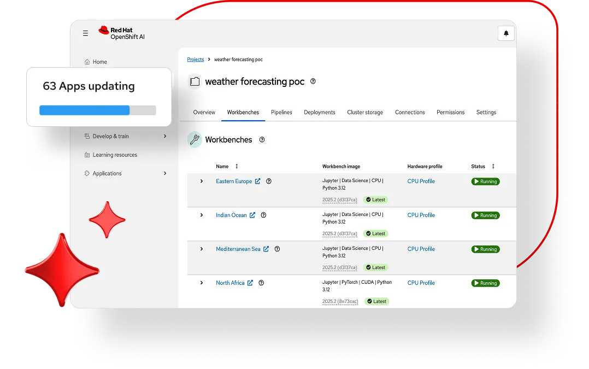Expand the Eastern Europe workbench row
The width and height of the screenshot is (589, 369).
[x=202, y=181]
